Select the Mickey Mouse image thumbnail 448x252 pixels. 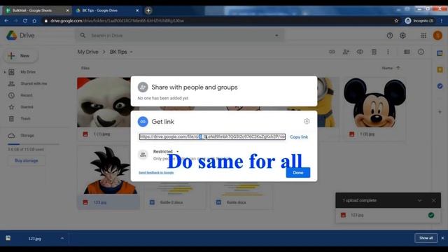click(374, 102)
